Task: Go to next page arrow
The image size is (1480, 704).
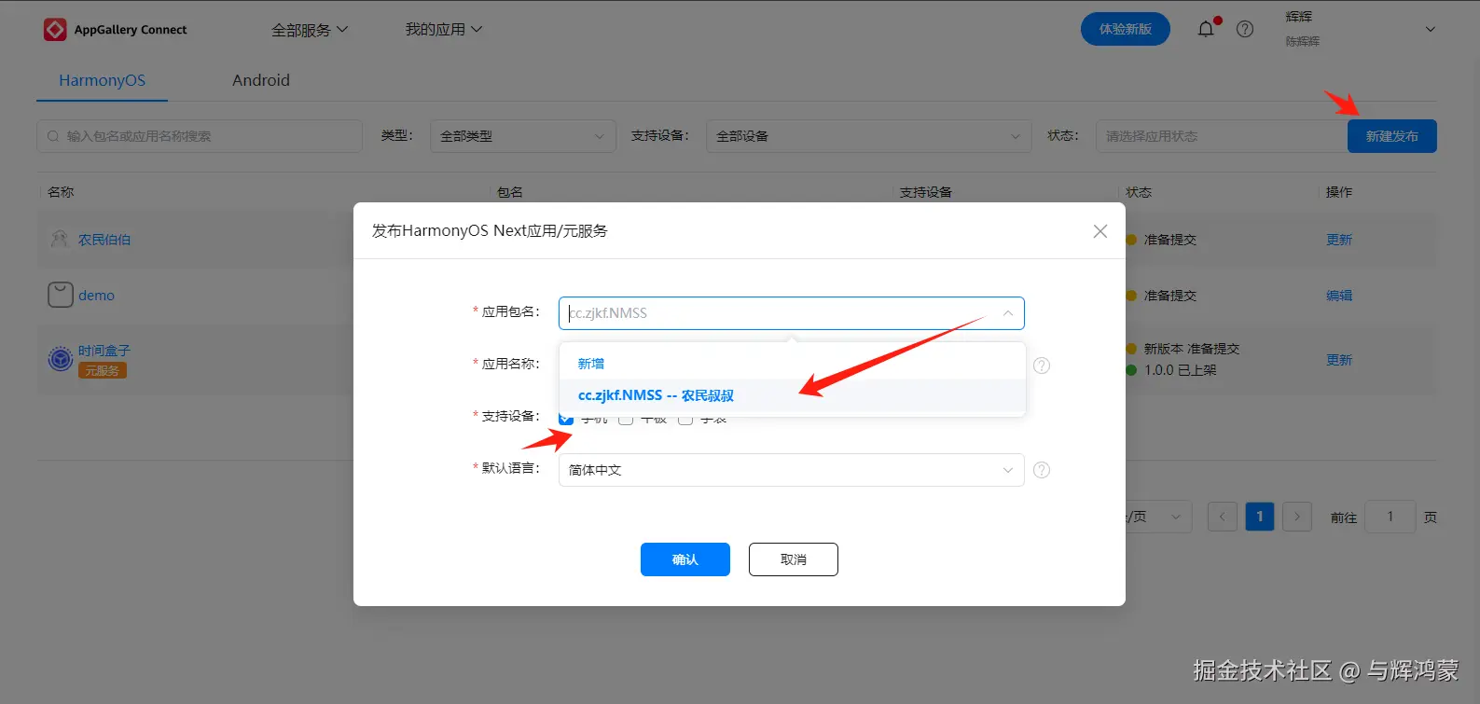Action: [1297, 517]
